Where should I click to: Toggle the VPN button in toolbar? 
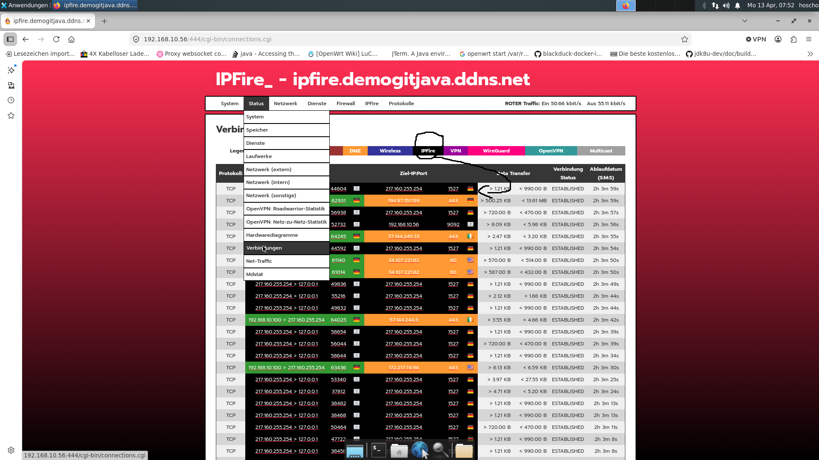[x=756, y=39]
